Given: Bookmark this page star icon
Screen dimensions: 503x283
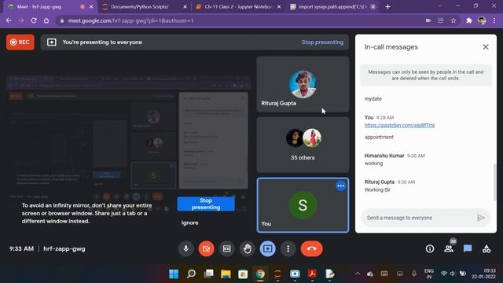Looking at the screenshot, I should click(453, 20).
